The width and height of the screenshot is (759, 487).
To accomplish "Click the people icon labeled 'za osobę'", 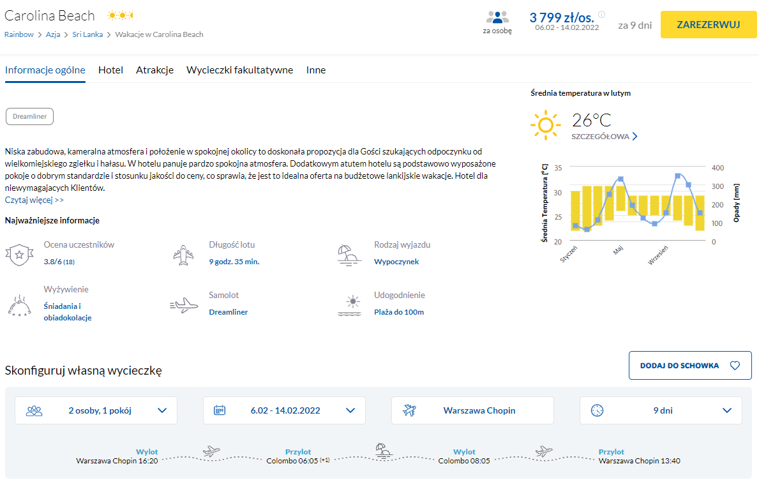I will (x=497, y=18).
